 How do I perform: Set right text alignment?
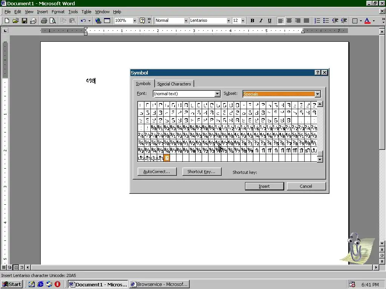point(298,21)
